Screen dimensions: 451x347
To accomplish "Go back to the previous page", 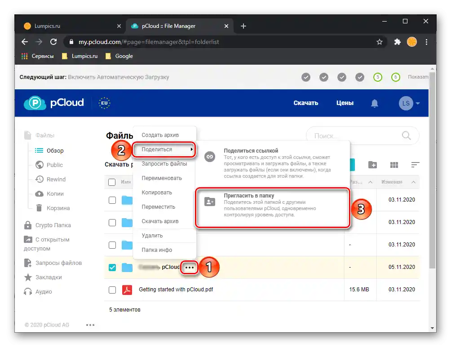I will point(25,42).
